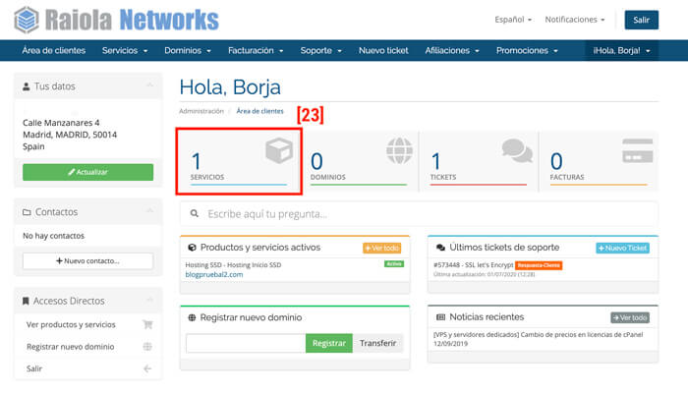Click the green Registrar button
Screen dimensions: 688x394
coord(329,343)
